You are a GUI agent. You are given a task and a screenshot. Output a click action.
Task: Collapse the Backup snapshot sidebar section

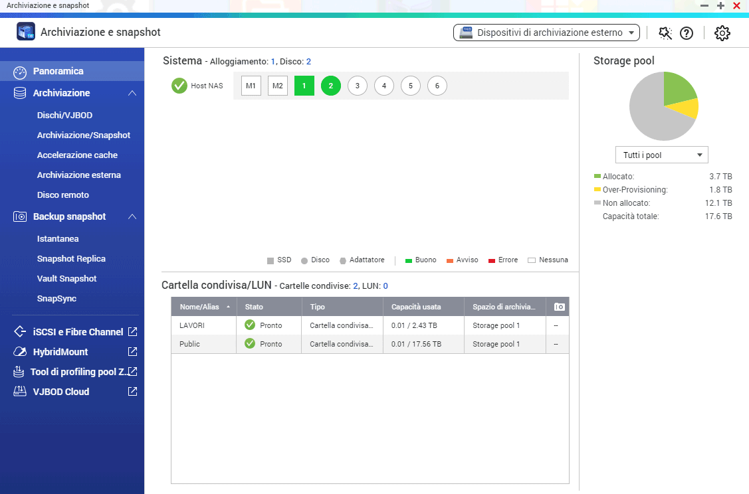pyautogui.click(x=132, y=217)
